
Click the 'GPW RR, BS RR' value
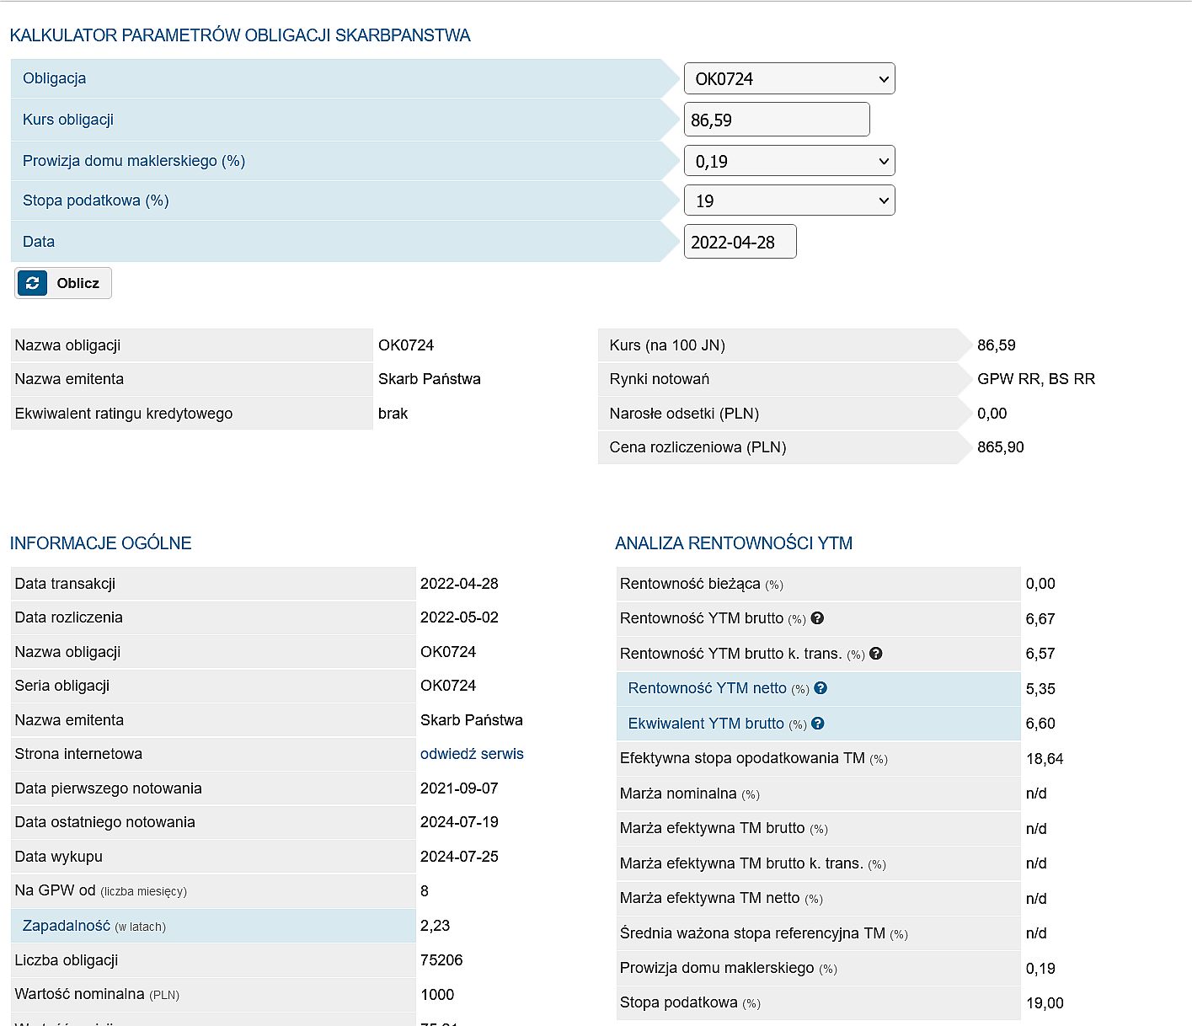(1036, 379)
